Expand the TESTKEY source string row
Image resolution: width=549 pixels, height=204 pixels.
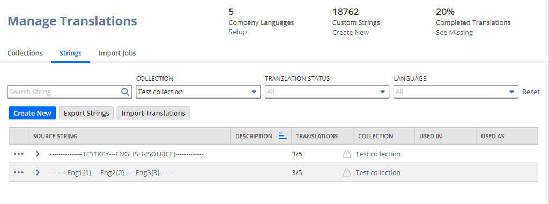[x=38, y=154]
